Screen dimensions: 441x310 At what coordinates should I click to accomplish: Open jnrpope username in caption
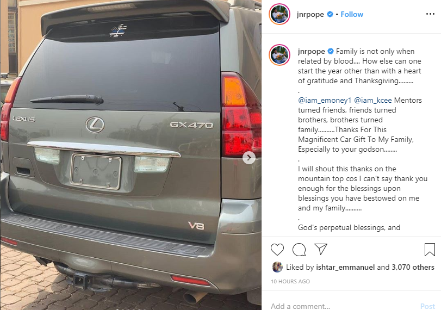point(312,52)
